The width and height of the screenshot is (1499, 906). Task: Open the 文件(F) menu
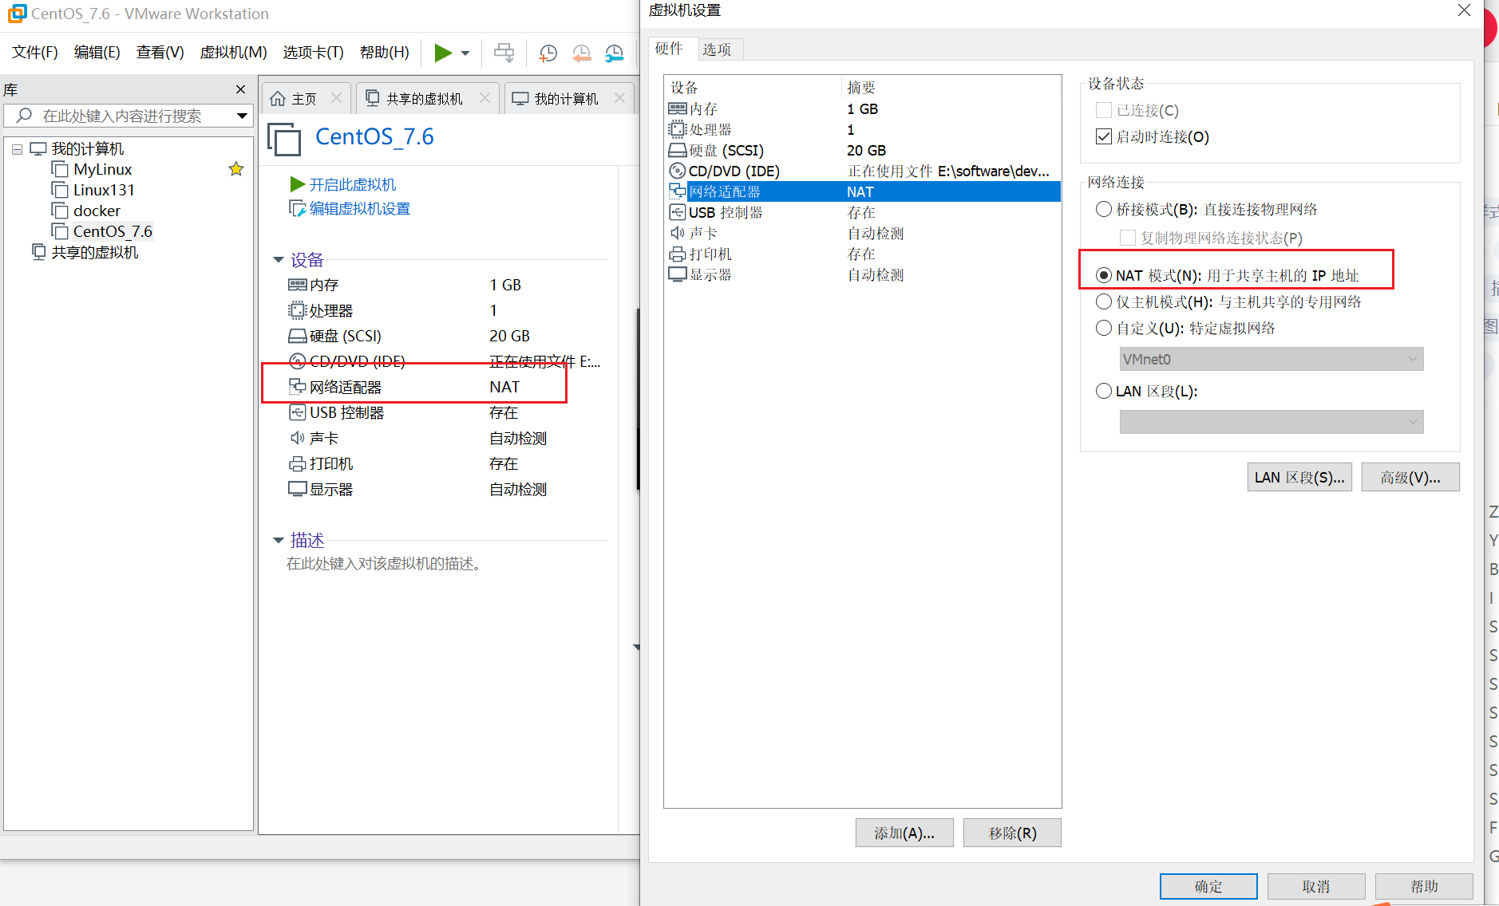34,53
